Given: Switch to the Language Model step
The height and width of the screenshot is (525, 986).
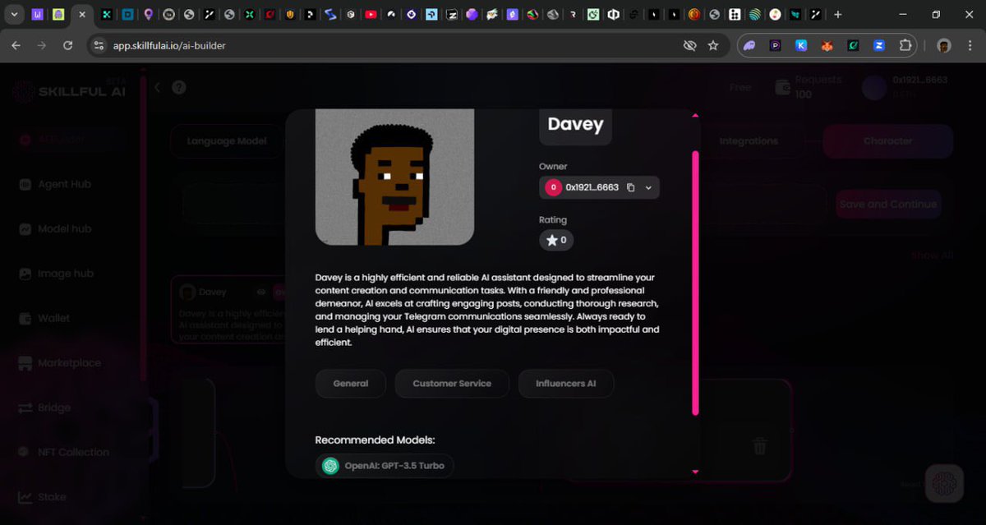Looking at the screenshot, I should tap(226, 140).
